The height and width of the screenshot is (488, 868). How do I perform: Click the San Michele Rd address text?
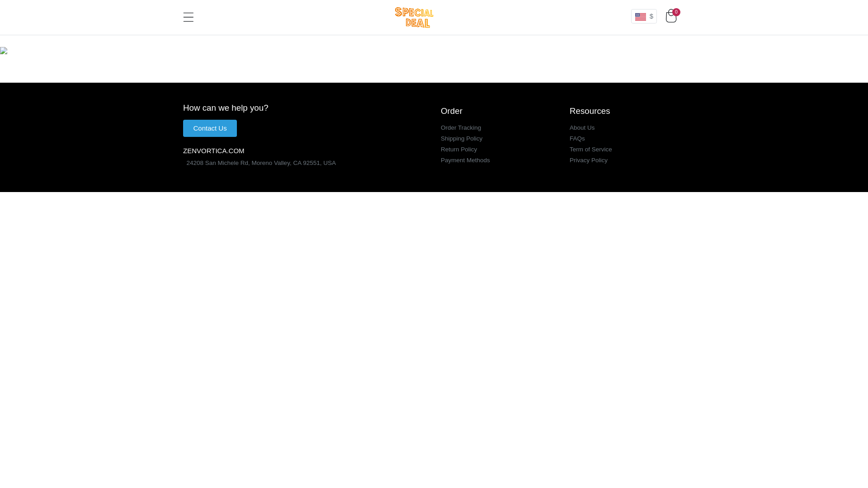261,163
